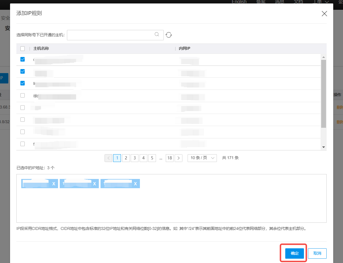Check the host row starting with 徐
343x263 pixels.
pyautogui.click(x=22, y=96)
